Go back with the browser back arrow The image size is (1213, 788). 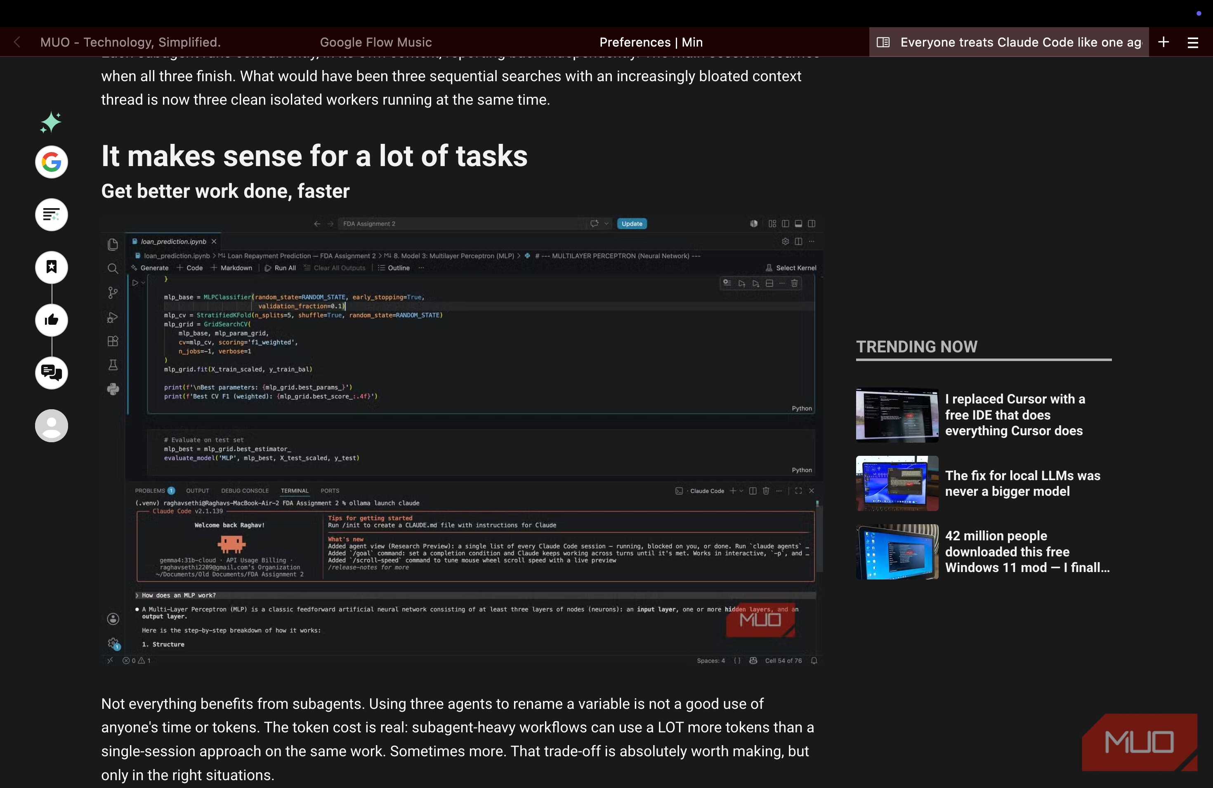[17, 42]
